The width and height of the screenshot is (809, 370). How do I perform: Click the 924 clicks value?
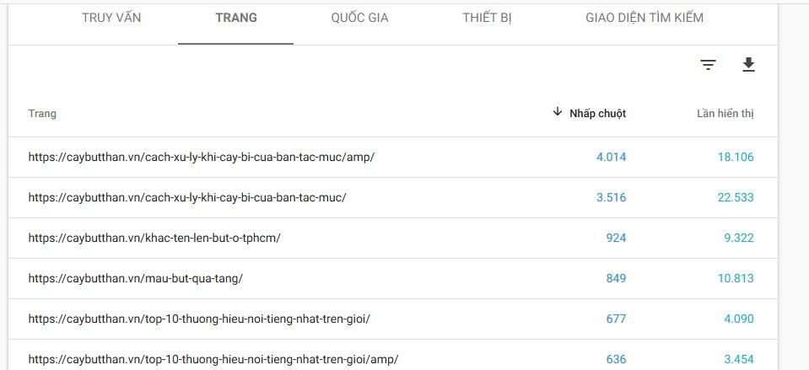[x=616, y=238]
